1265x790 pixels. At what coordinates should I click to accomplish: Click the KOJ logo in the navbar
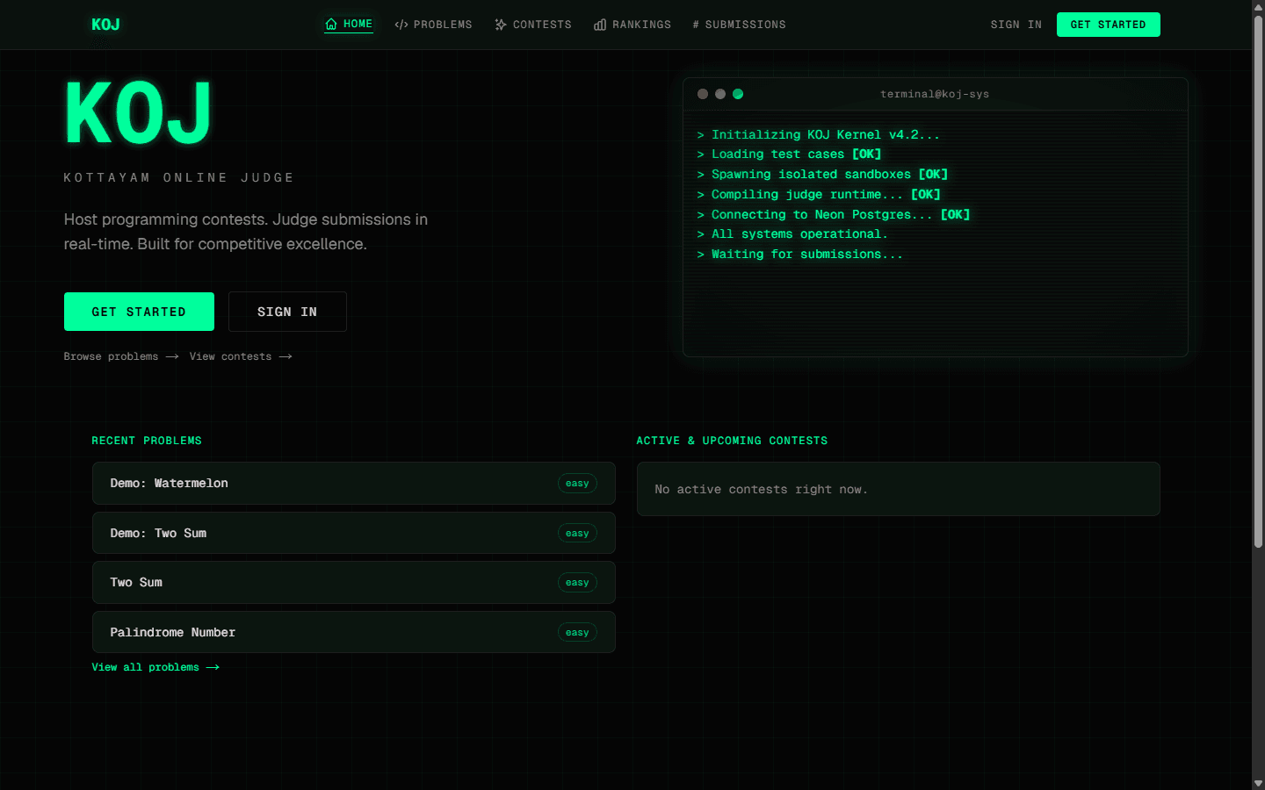(x=105, y=25)
